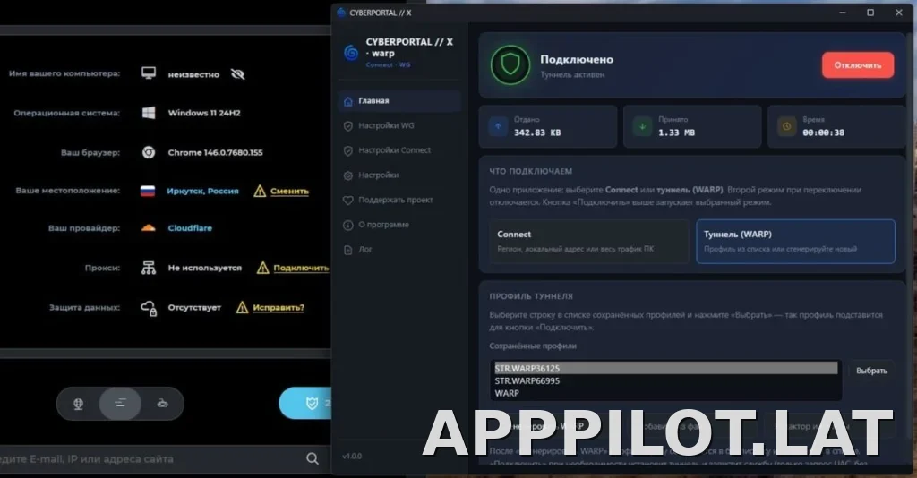Click the blue shield button in browser page
The height and width of the screenshot is (478, 917).
(305, 403)
